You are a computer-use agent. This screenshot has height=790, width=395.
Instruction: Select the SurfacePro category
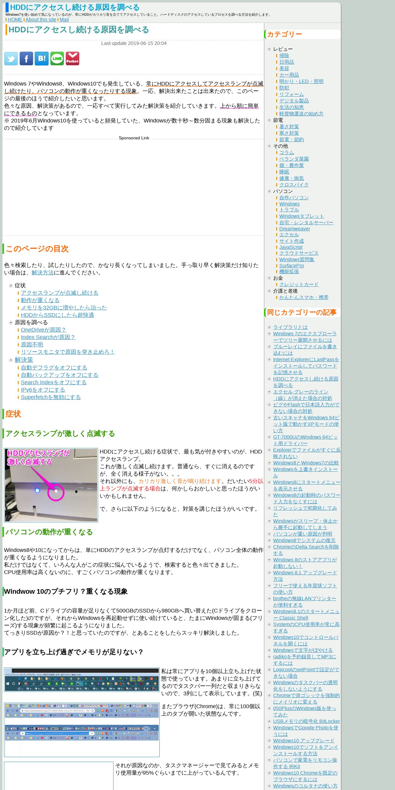292,266
